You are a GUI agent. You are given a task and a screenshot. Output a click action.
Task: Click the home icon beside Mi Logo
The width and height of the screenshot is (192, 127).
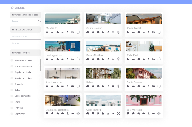(x=12, y=8)
